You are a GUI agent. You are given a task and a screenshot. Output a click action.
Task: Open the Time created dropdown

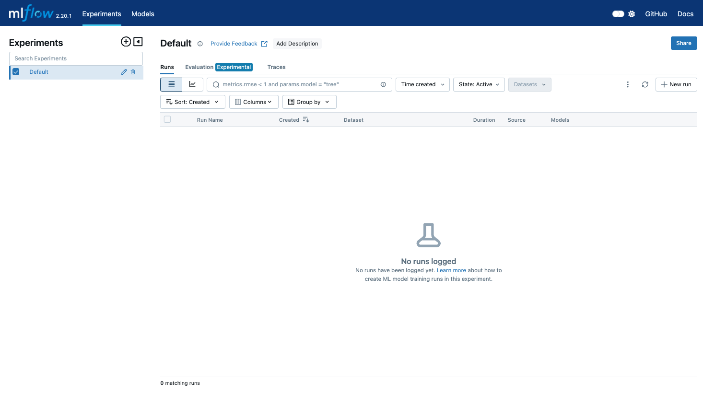pyautogui.click(x=423, y=84)
